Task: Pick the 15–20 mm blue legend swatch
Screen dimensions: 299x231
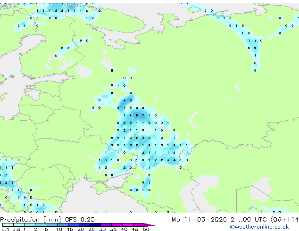Action: (x=74, y=225)
